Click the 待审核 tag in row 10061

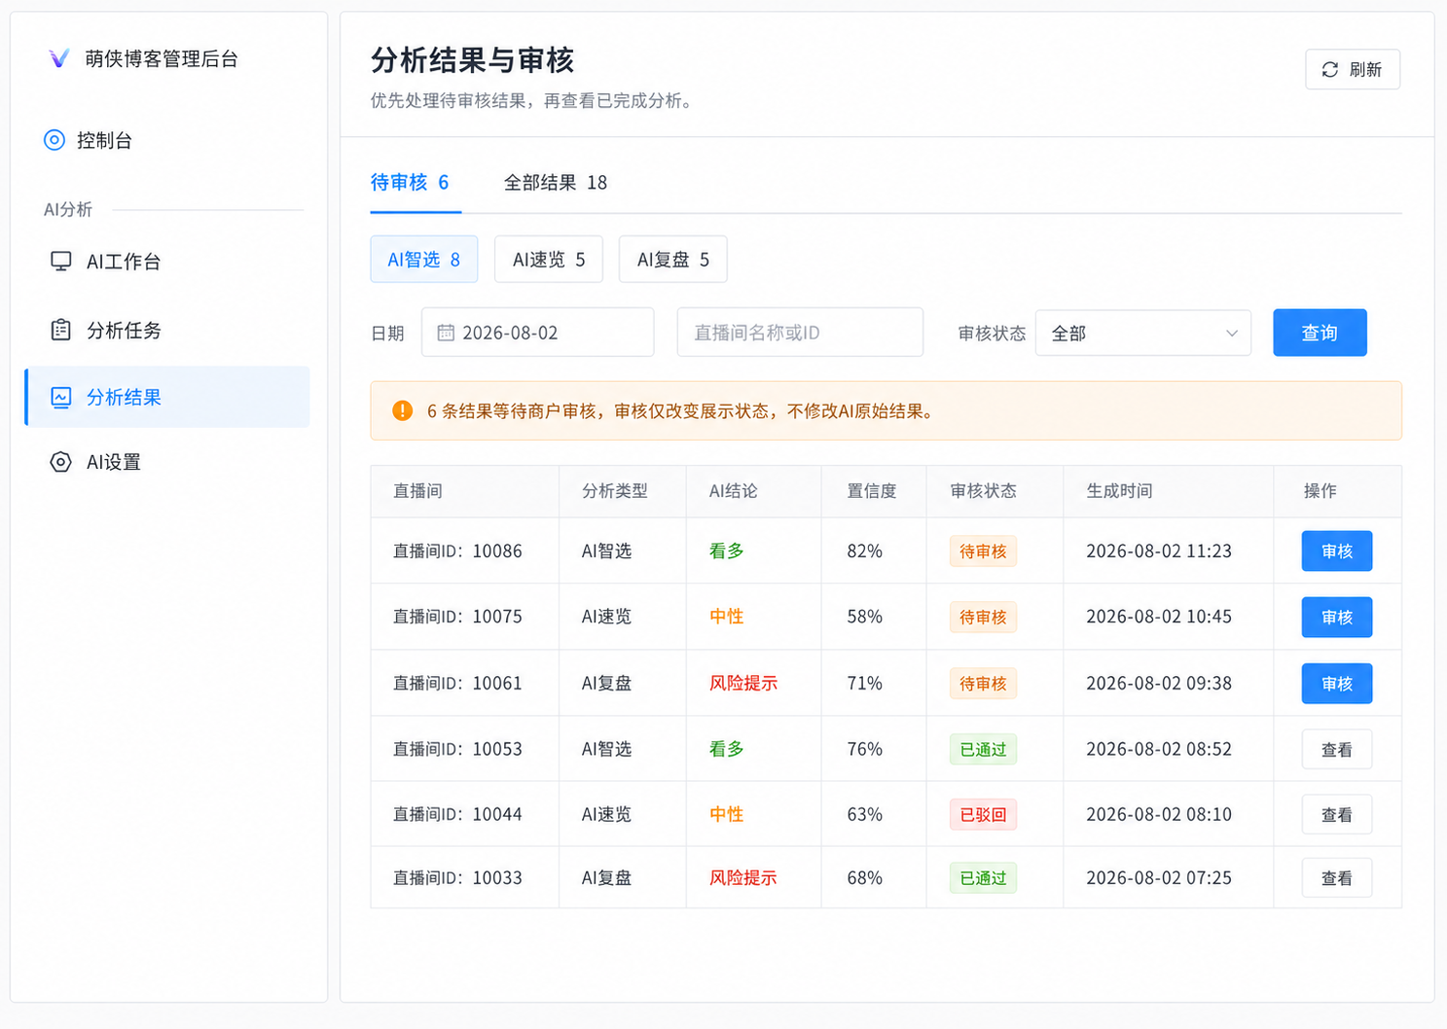point(983,684)
